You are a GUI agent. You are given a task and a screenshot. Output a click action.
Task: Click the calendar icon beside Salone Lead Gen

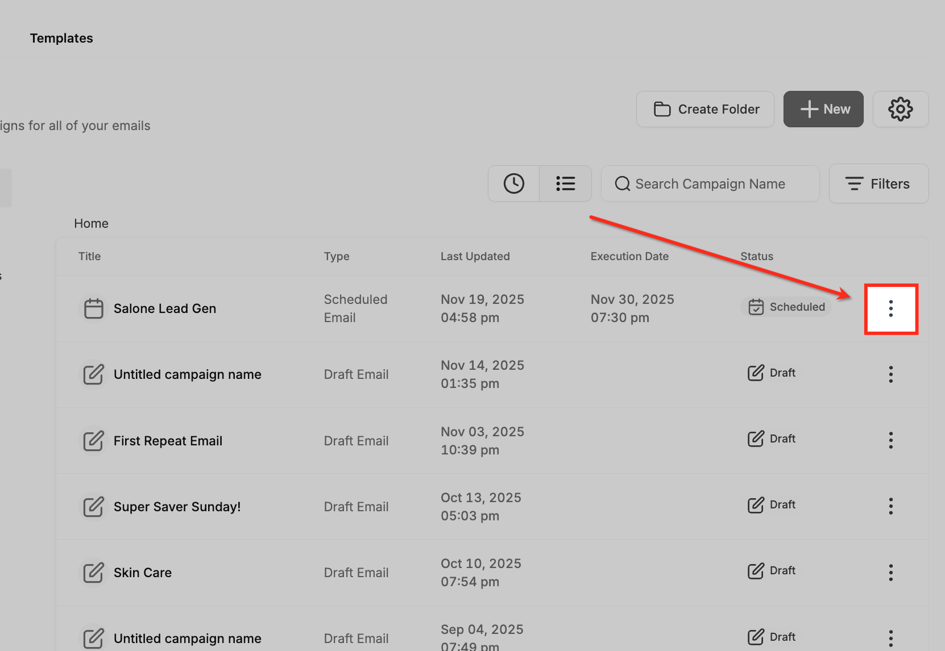point(93,308)
